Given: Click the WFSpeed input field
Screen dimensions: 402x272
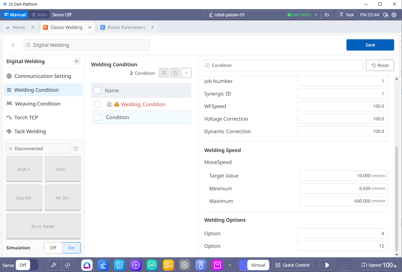Looking at the screenshot, I should [x=342, y=106].
